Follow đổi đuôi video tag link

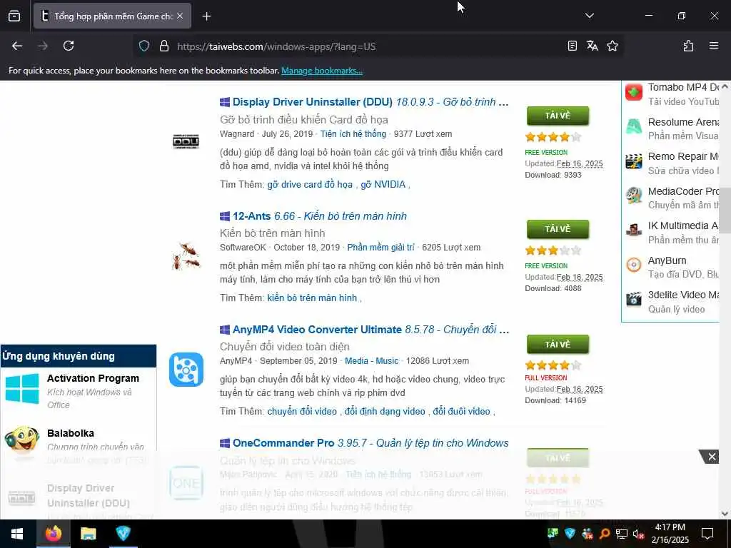point(461,412)
